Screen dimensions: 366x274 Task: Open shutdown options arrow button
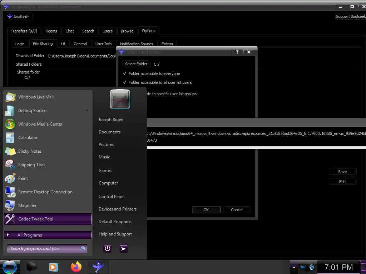[x=124, y=249]
